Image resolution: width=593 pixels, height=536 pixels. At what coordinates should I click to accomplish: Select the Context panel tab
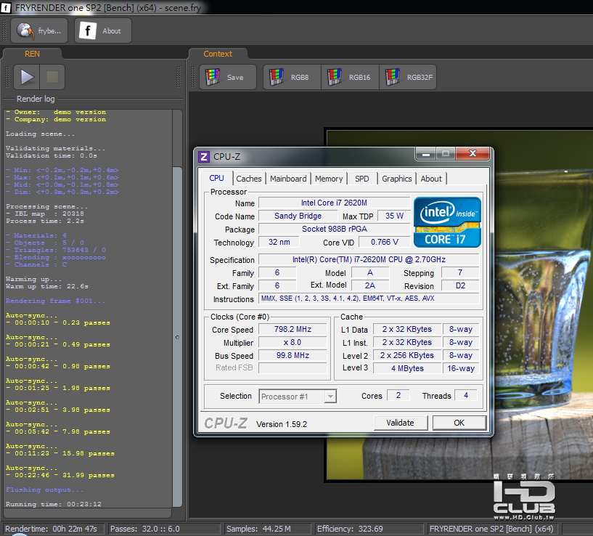pyautogui.click(x=218, y=54)
